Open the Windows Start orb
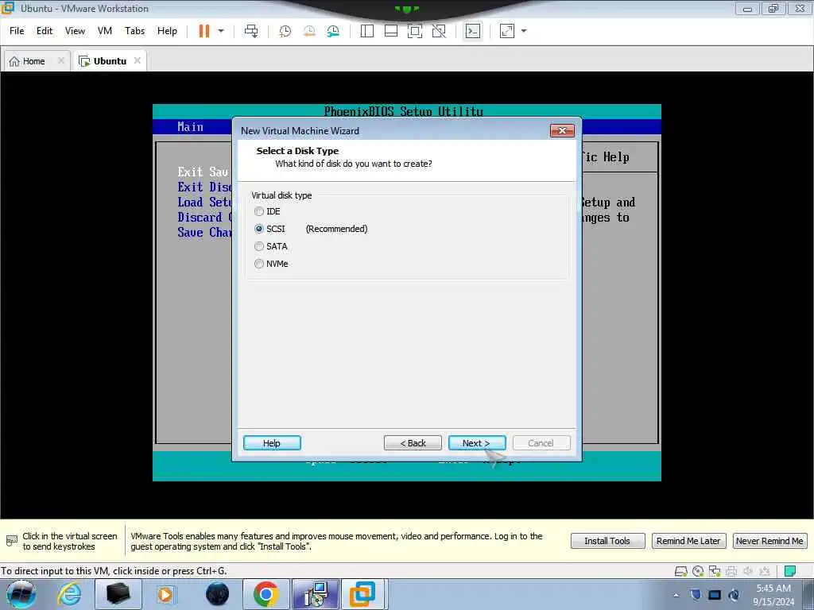Viewport: 814px width, 610px height. tap(21, 594)
